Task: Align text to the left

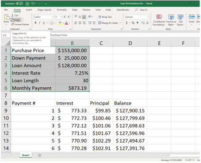Action: (x=76, y=23)
